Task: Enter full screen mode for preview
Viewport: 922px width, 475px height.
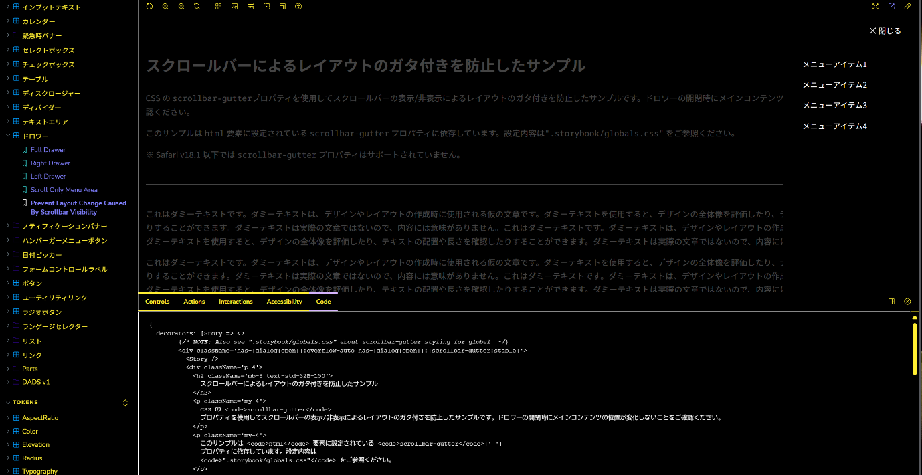Action: coord(875,7)
